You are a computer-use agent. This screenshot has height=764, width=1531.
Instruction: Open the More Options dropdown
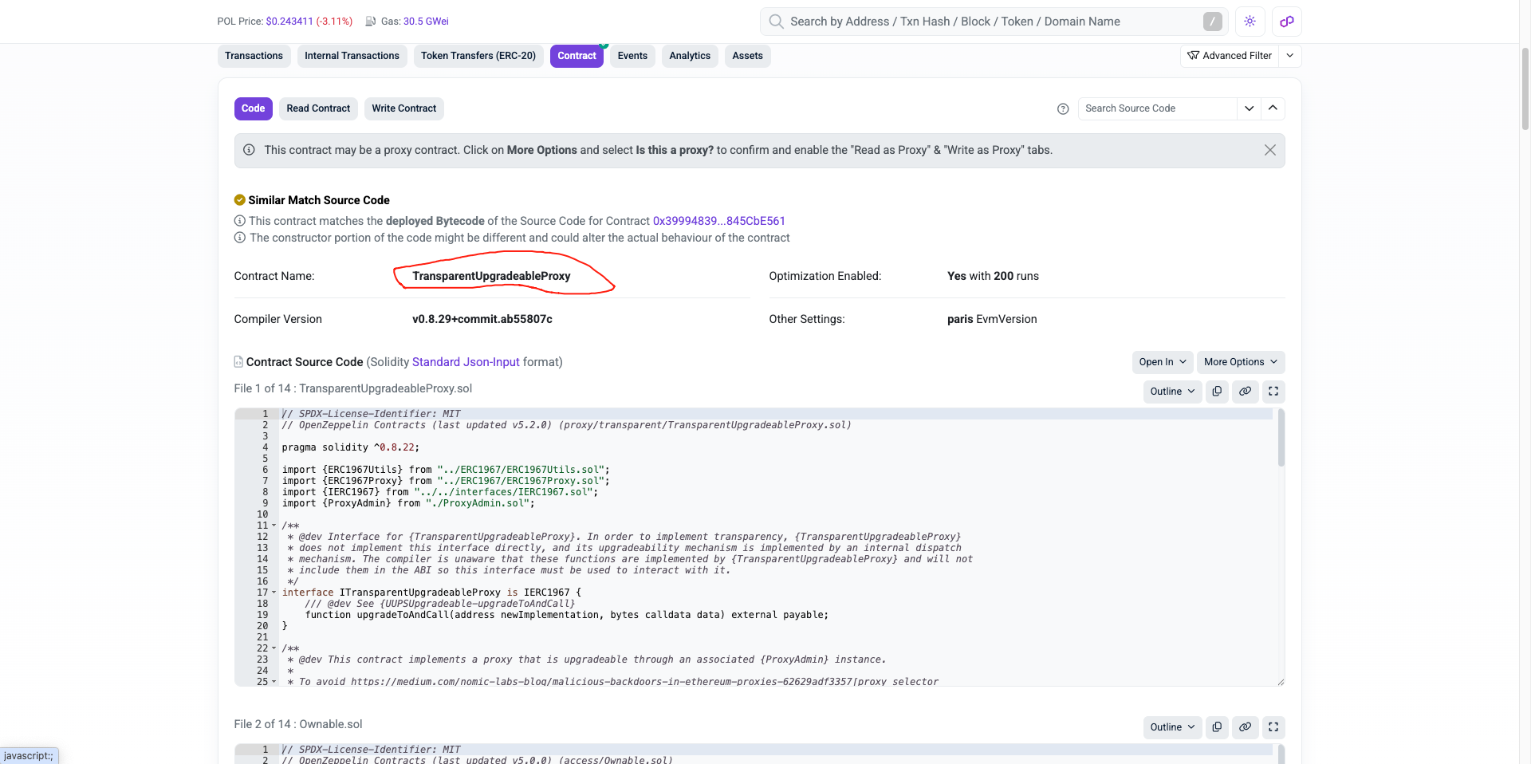pyautogui.click(x=1240, y=362)
